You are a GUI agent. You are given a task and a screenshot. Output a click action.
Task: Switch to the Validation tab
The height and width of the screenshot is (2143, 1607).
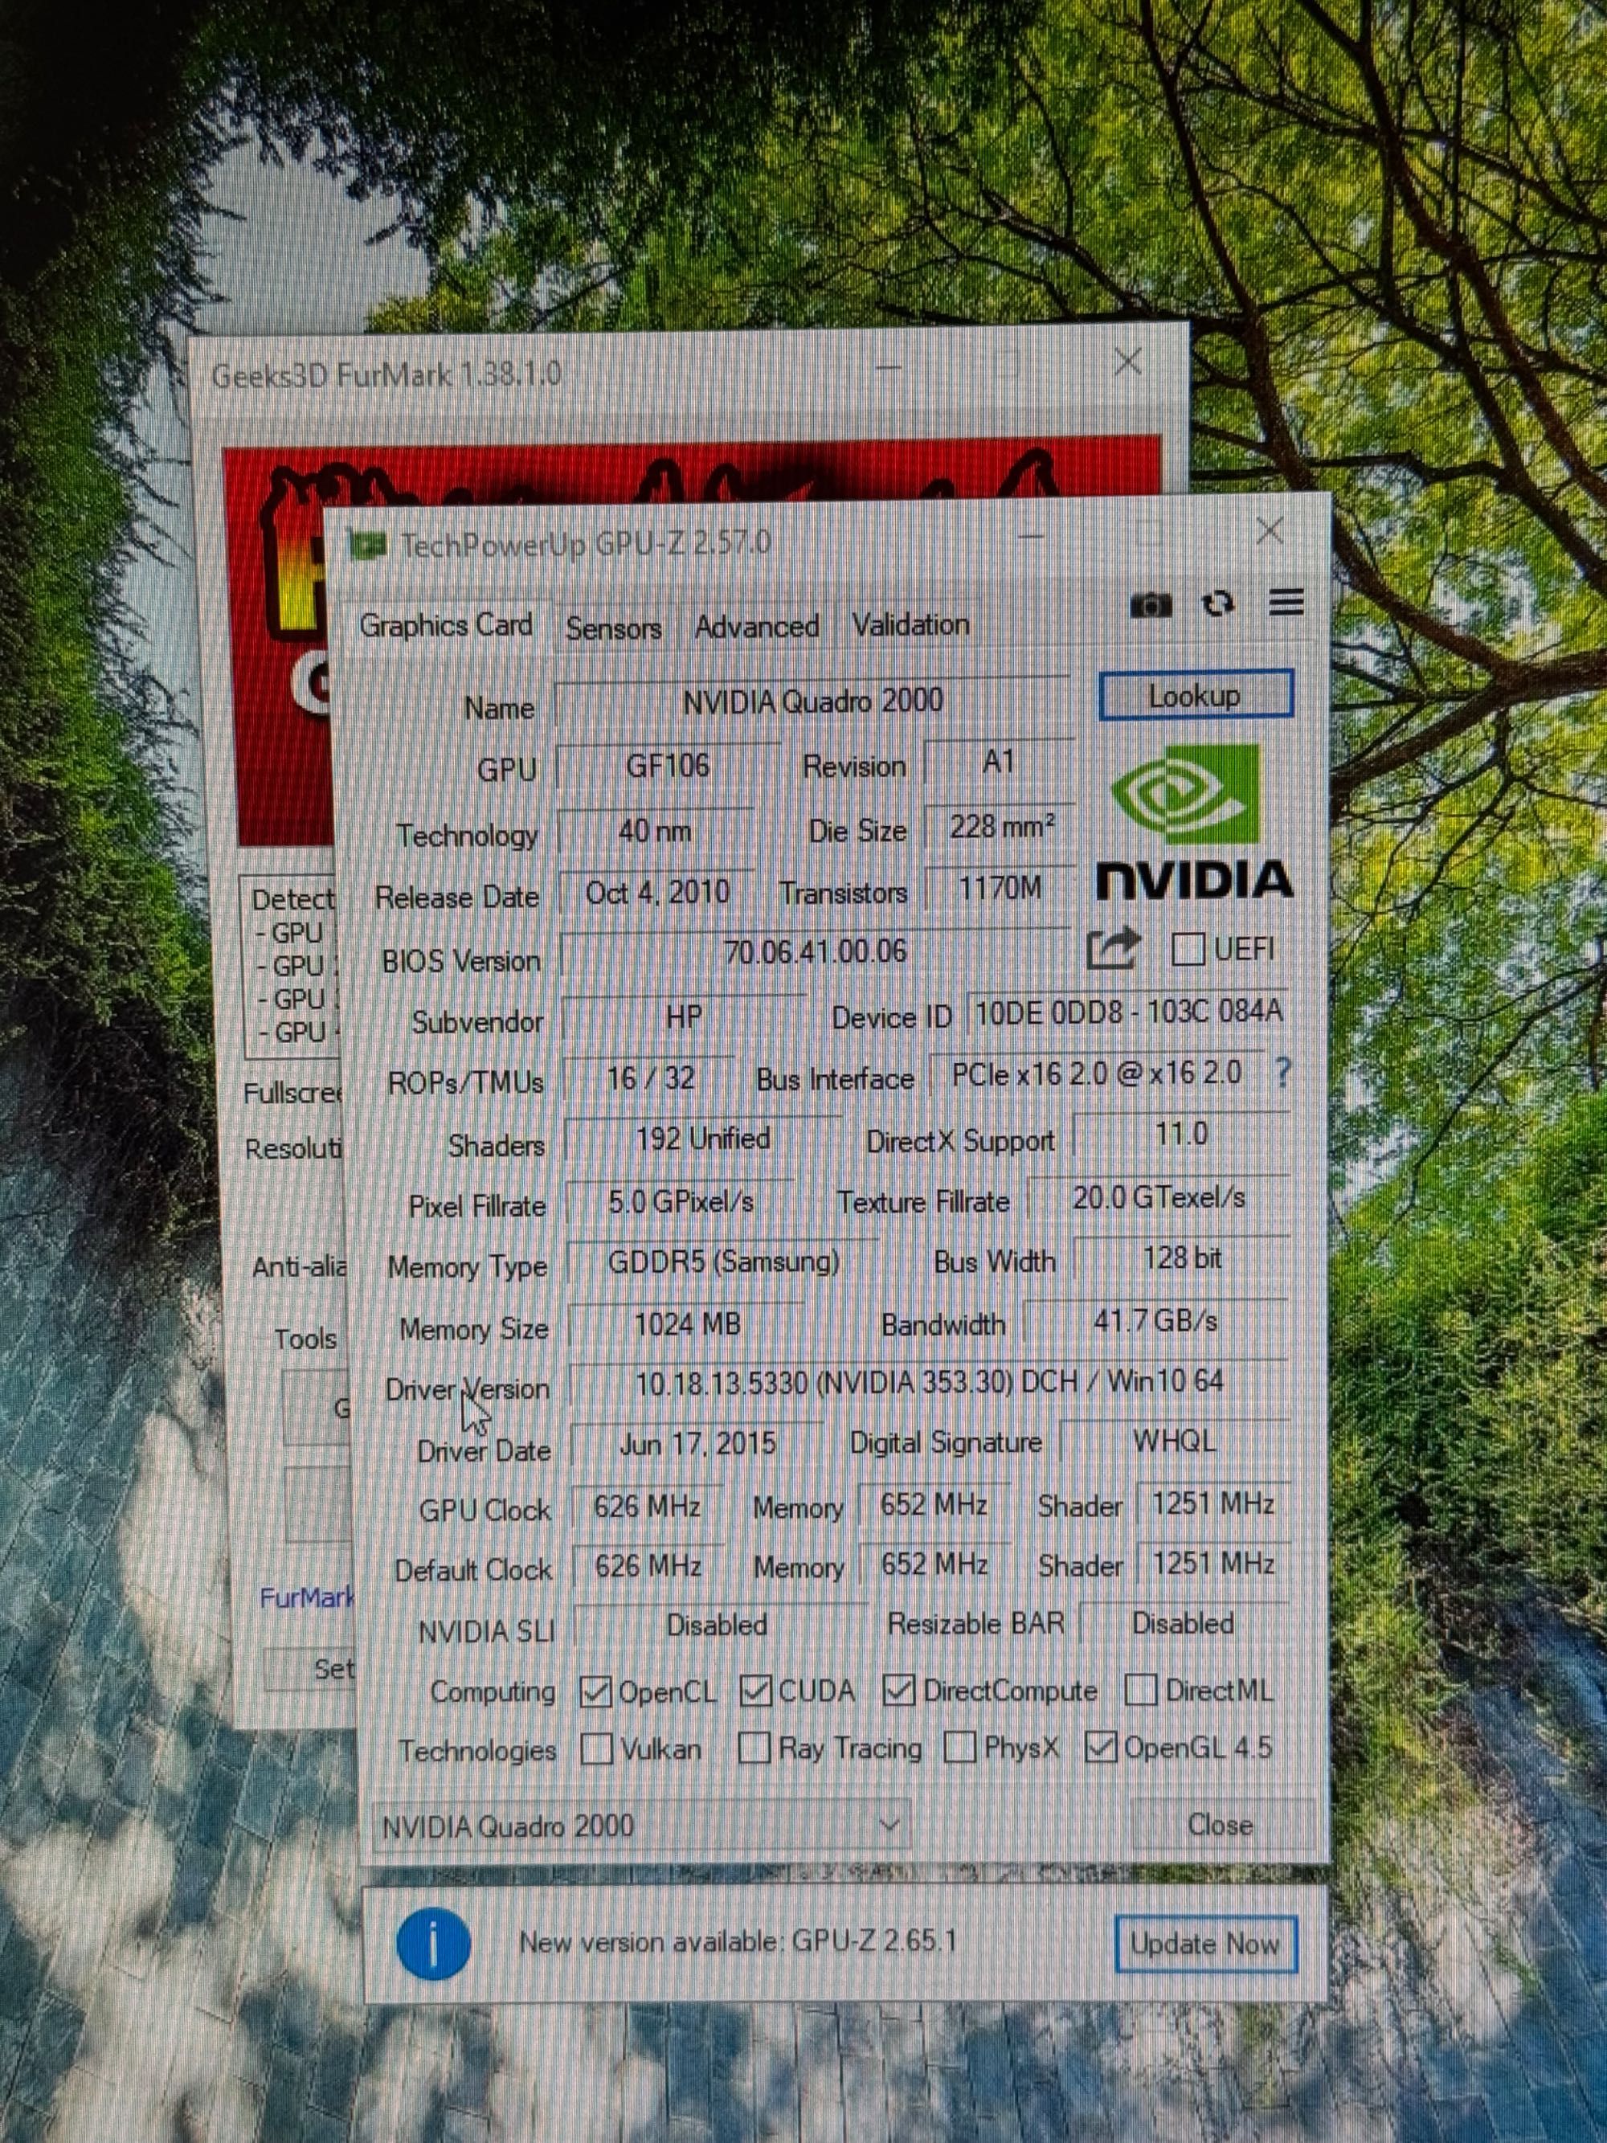(x=910, y=625)
